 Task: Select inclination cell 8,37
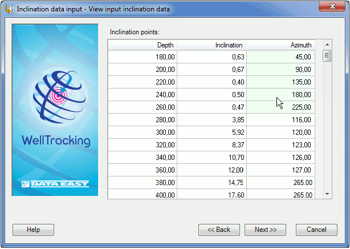pyautogui.click(x=211, y=144)
